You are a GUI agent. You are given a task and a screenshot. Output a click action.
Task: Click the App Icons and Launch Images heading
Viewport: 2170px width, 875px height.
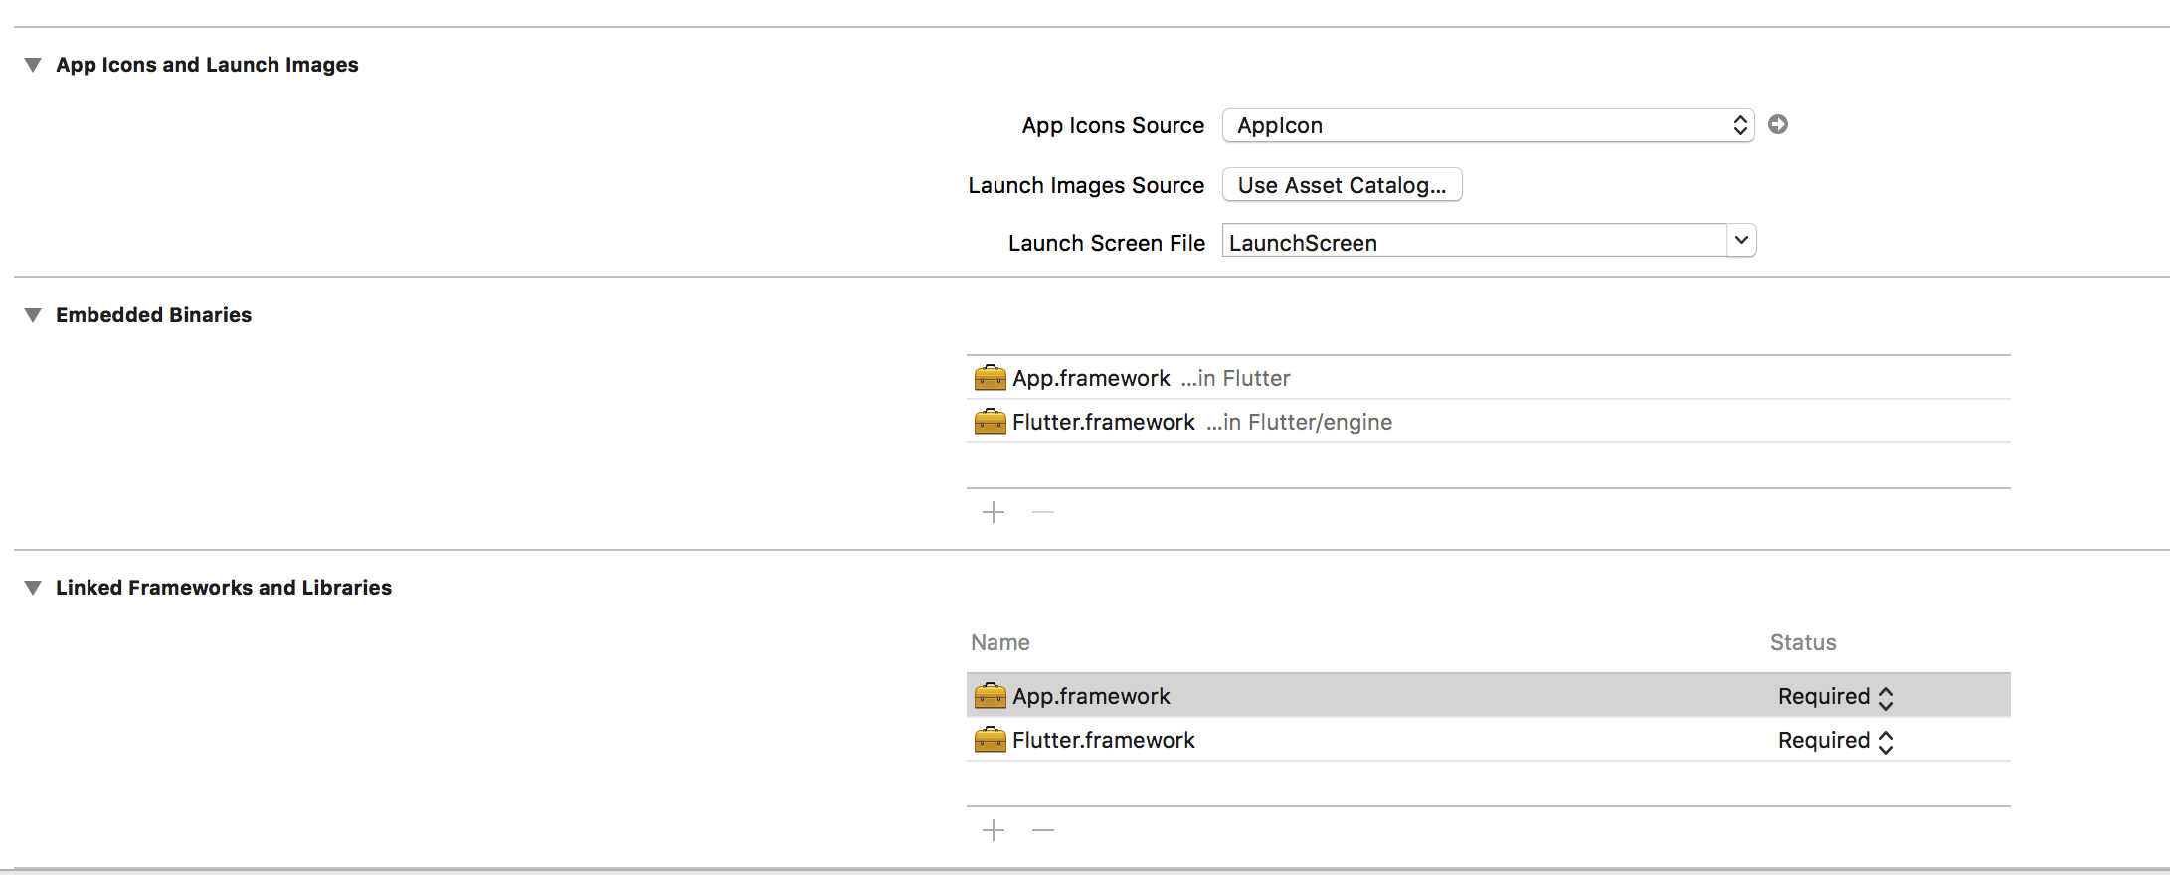pos(207,65)
